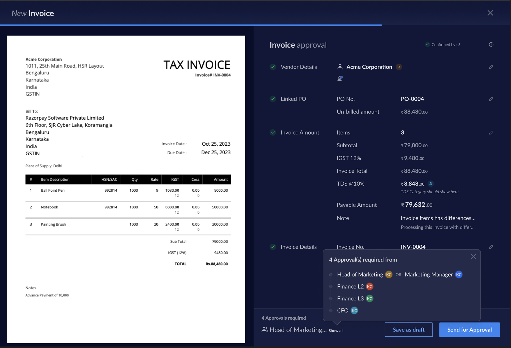
Task: Edit Vendor Details with the pencil icon
Action: pyautogui.click(x=491, y=67)
